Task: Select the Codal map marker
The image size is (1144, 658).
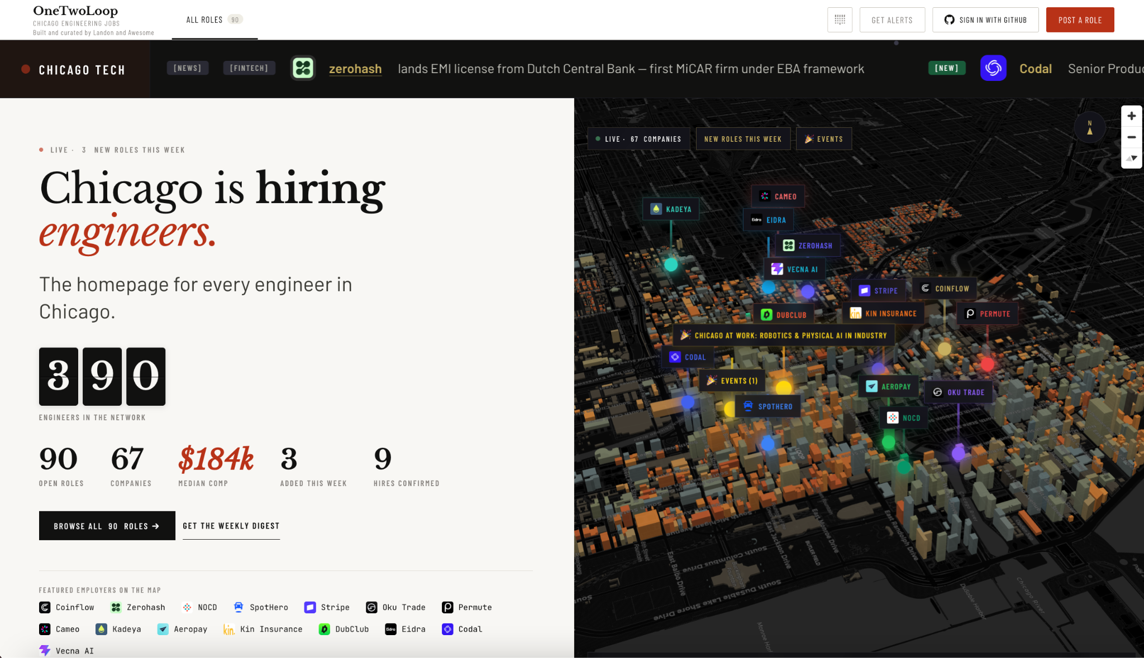Action: pos(688,357)
